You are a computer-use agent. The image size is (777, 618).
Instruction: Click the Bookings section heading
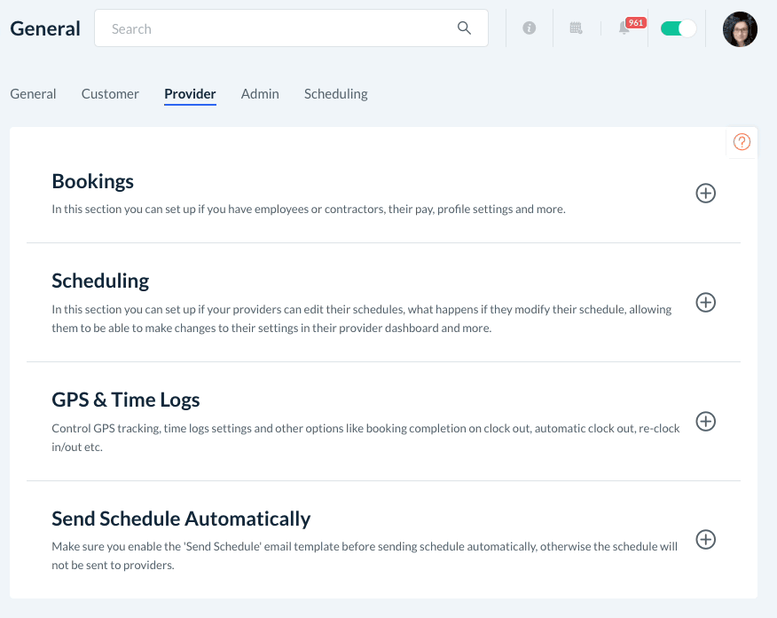93,181
